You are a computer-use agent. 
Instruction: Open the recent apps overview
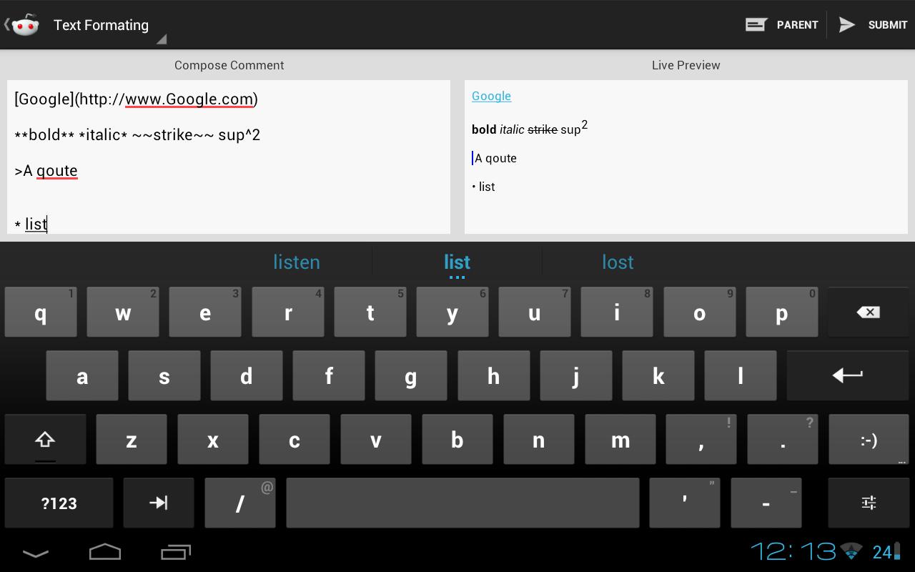(176, 552)
